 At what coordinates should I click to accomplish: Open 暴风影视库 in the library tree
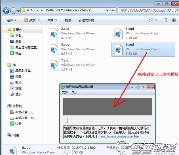pos(23,71)
